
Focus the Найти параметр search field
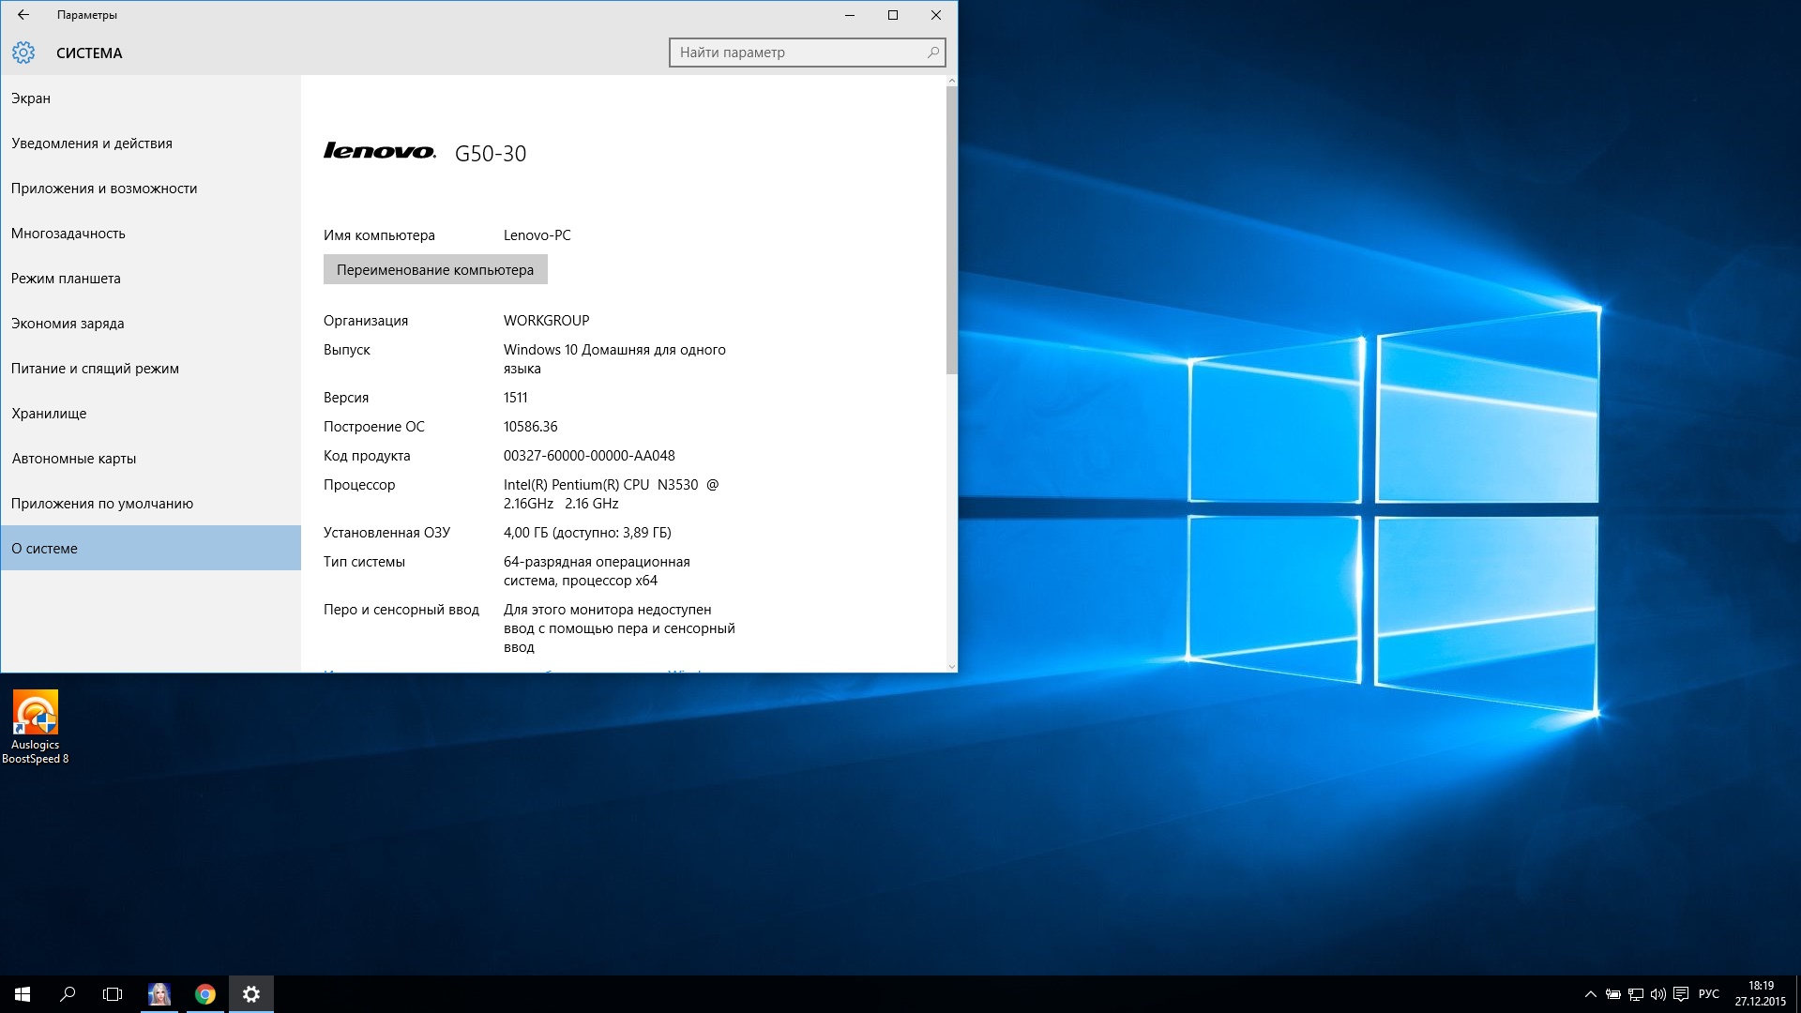807,53
